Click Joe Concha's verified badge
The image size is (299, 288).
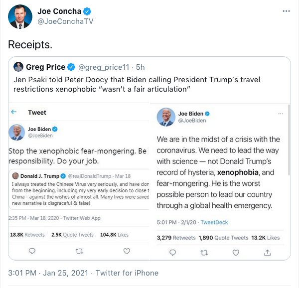[x=87, y=11]
